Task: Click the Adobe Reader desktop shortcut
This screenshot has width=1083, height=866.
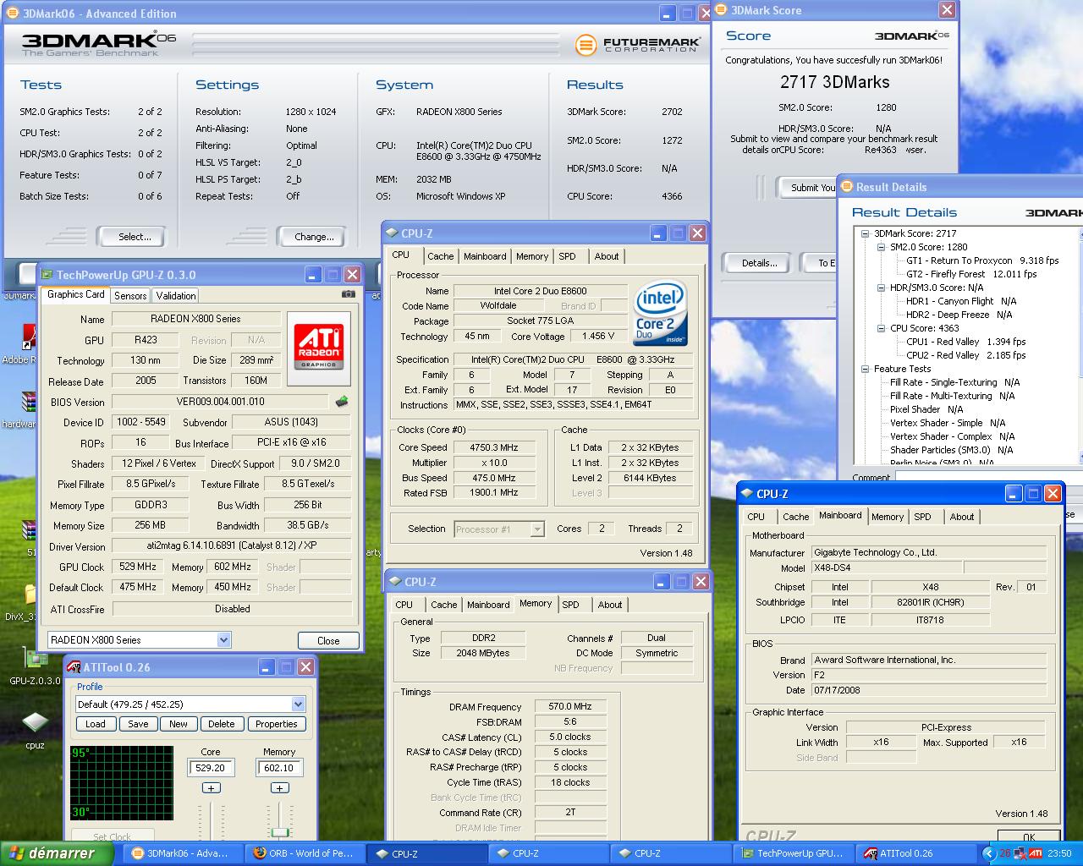Action: 27,344
